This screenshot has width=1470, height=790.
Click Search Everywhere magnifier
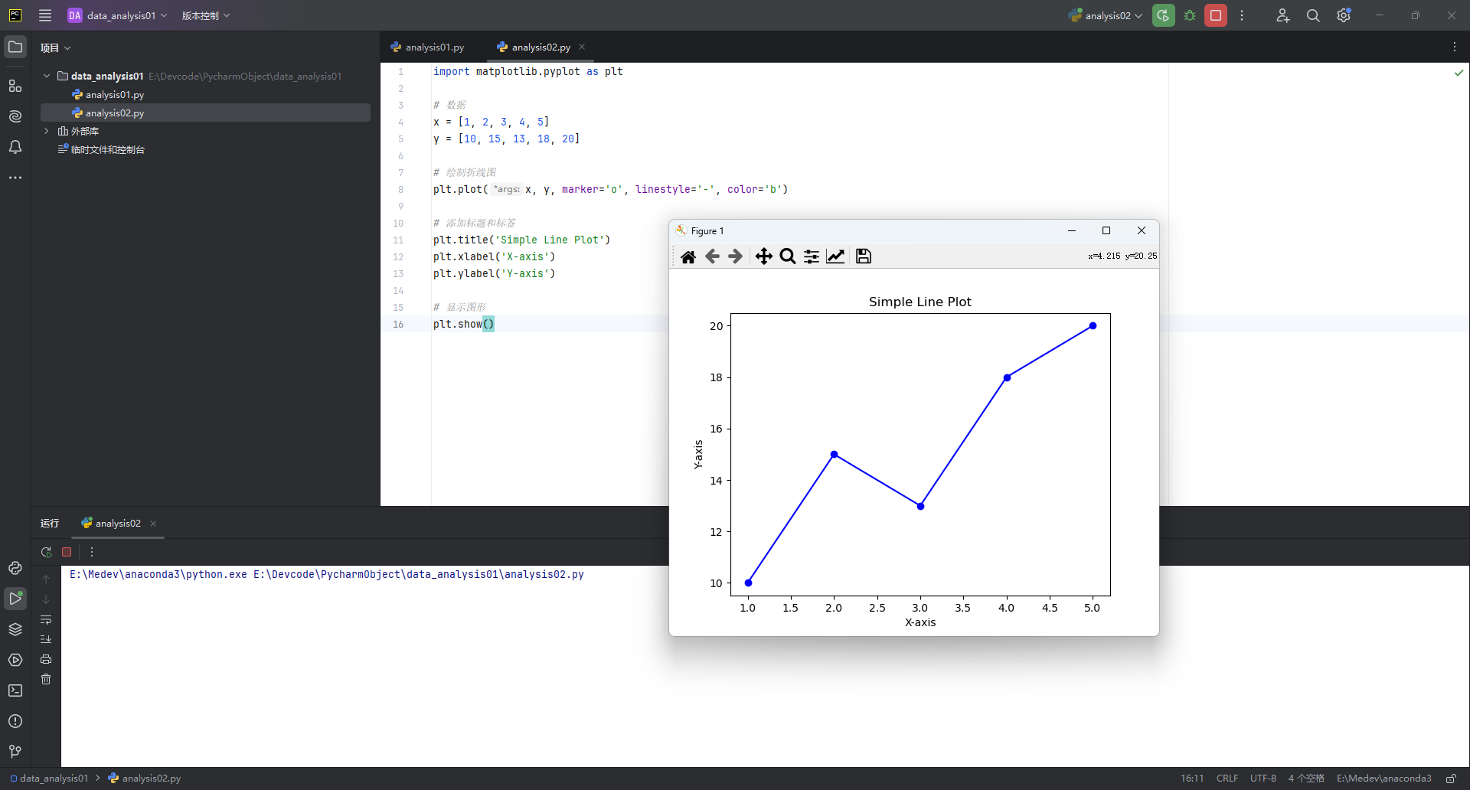pyautogui.click(x=1313, y=15)
